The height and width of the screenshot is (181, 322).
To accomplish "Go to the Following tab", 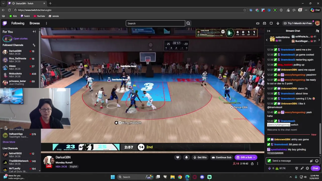I will [18, 23].
